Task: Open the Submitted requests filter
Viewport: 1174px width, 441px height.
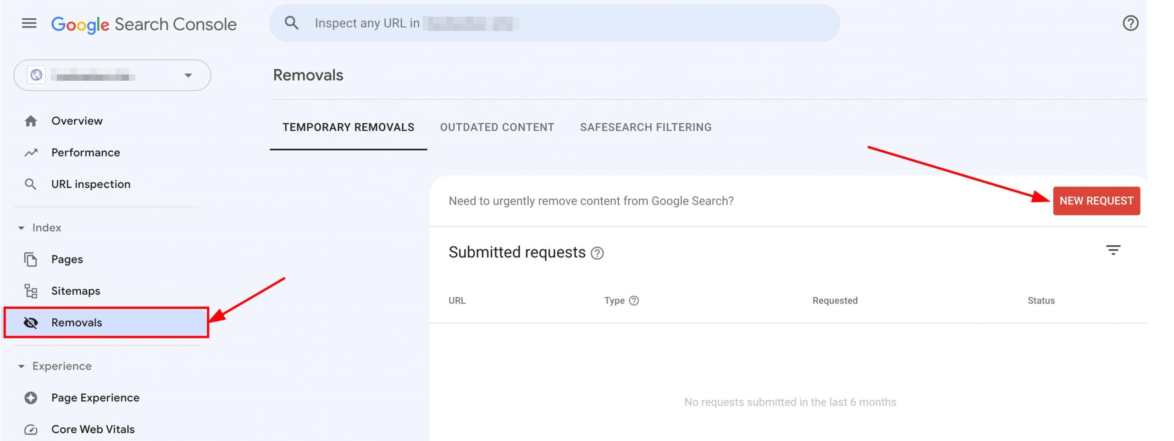Action: coord(1114,250)
